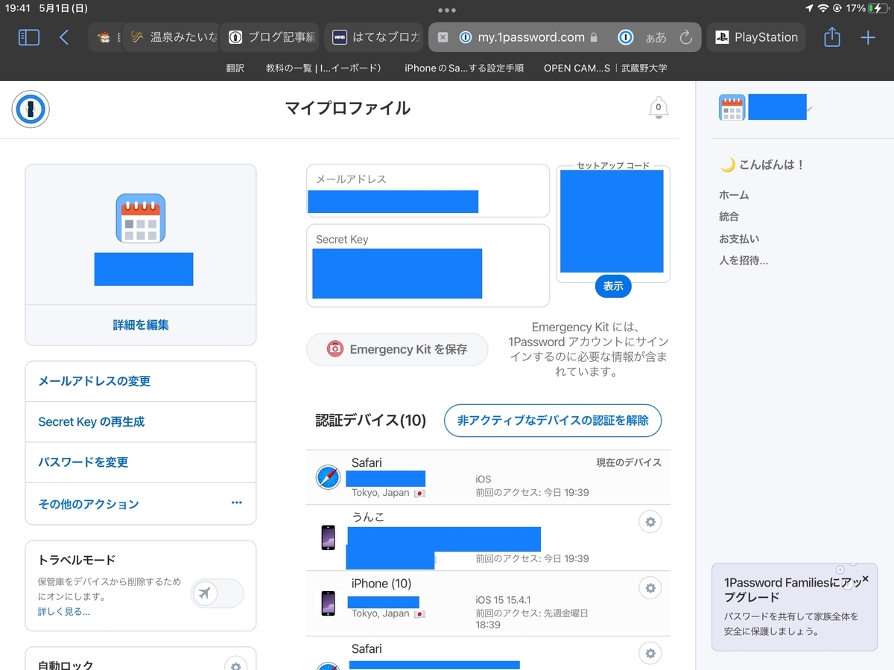Click phone icon of iPhone (10) device
Image resolution: width=894 pixels, height=670 pixels.
[x=328, y=603]
